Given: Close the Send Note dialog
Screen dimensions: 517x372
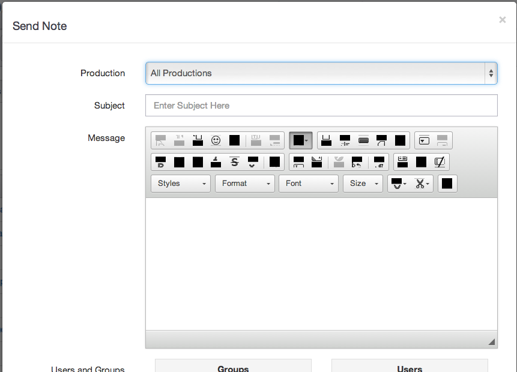Looking at the screenshot, I should tap(502, 20).
